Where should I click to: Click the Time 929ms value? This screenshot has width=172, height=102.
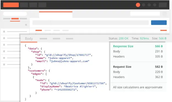(x=144, y=38)
